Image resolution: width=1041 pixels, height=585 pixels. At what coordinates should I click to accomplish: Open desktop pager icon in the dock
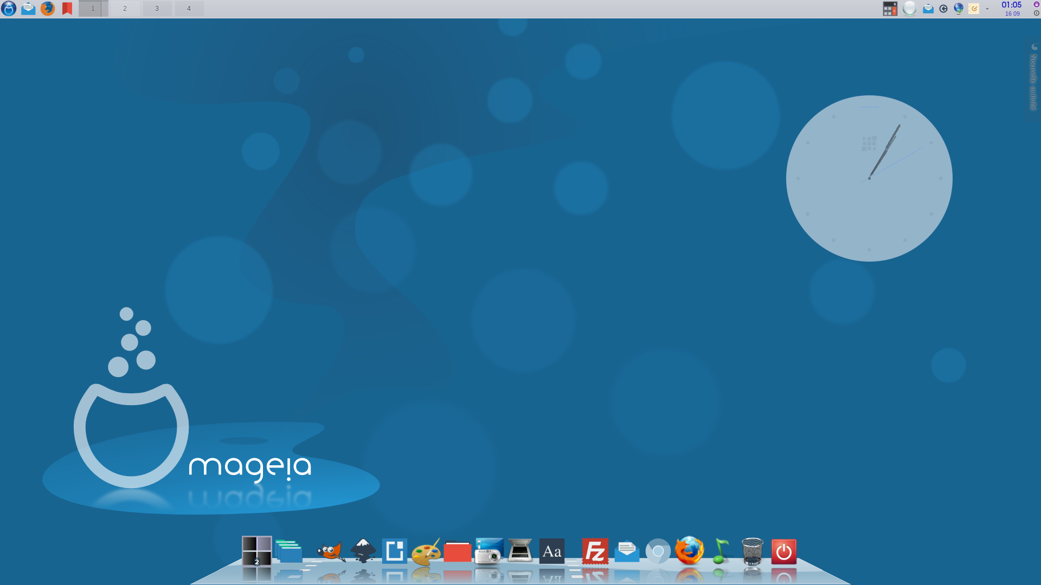256,551
